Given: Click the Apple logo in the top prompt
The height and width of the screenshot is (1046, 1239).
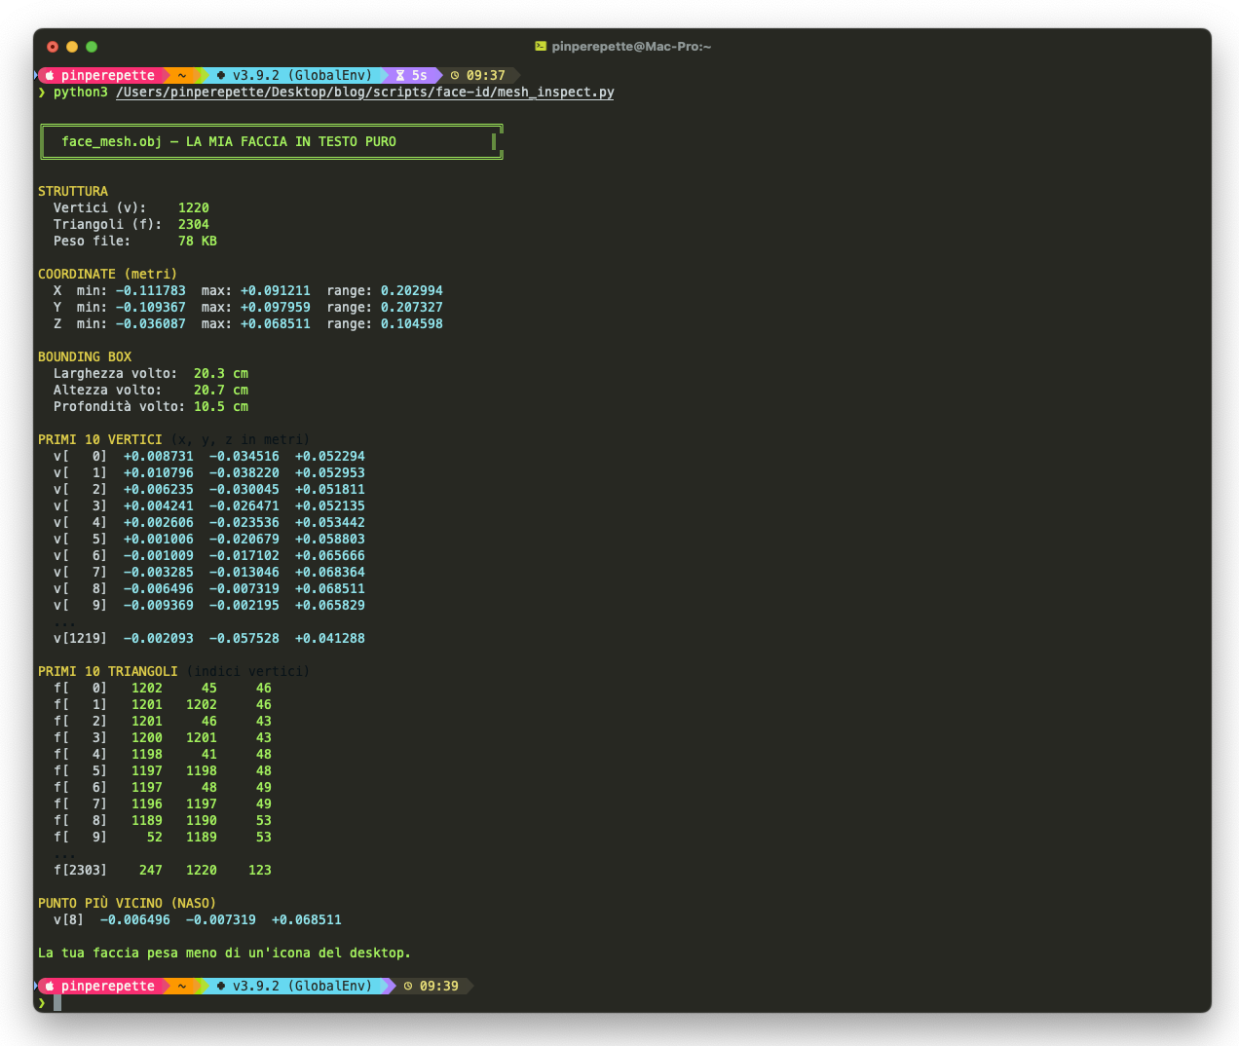Looking at the screenshot, I should click(x=50, y=76).
